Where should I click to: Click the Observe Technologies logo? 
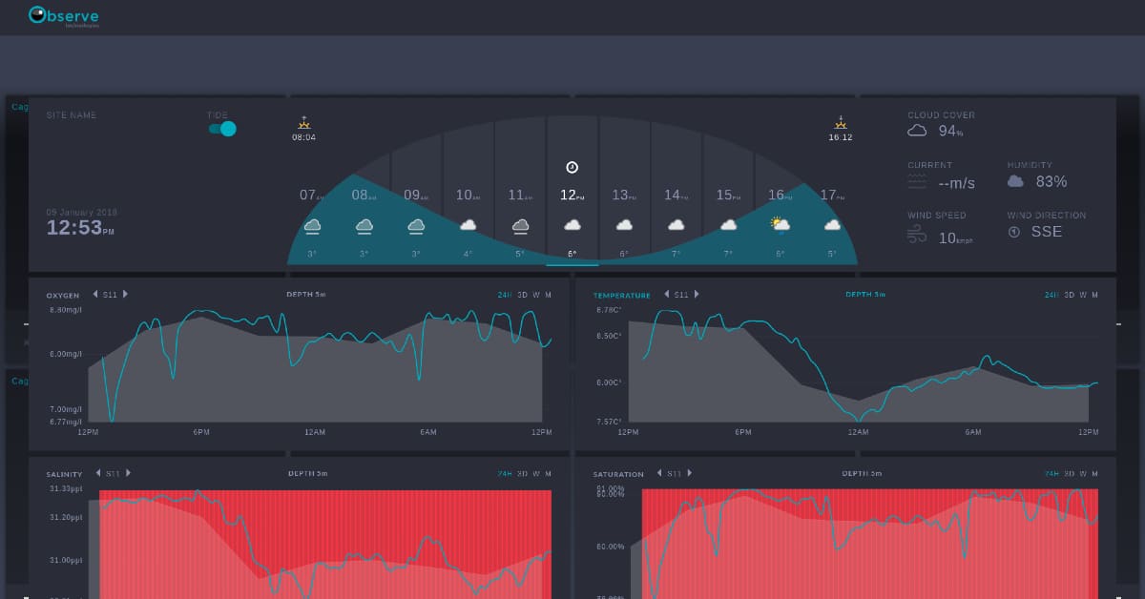63,16
